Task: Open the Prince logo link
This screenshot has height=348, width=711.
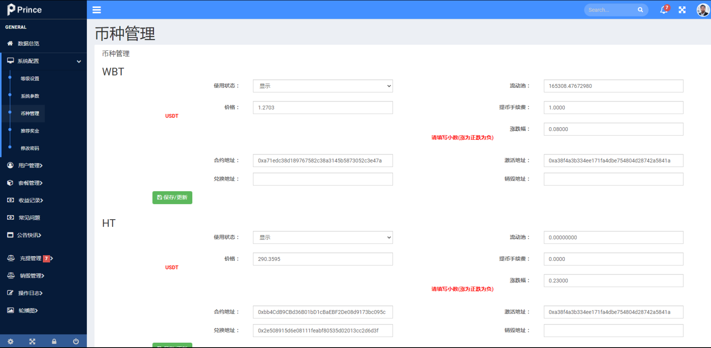Action: pos(24,9)
